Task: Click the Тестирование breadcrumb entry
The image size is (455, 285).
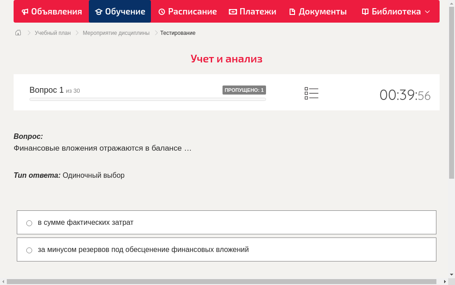Action: pyautogui.click(x=177, y=33)
